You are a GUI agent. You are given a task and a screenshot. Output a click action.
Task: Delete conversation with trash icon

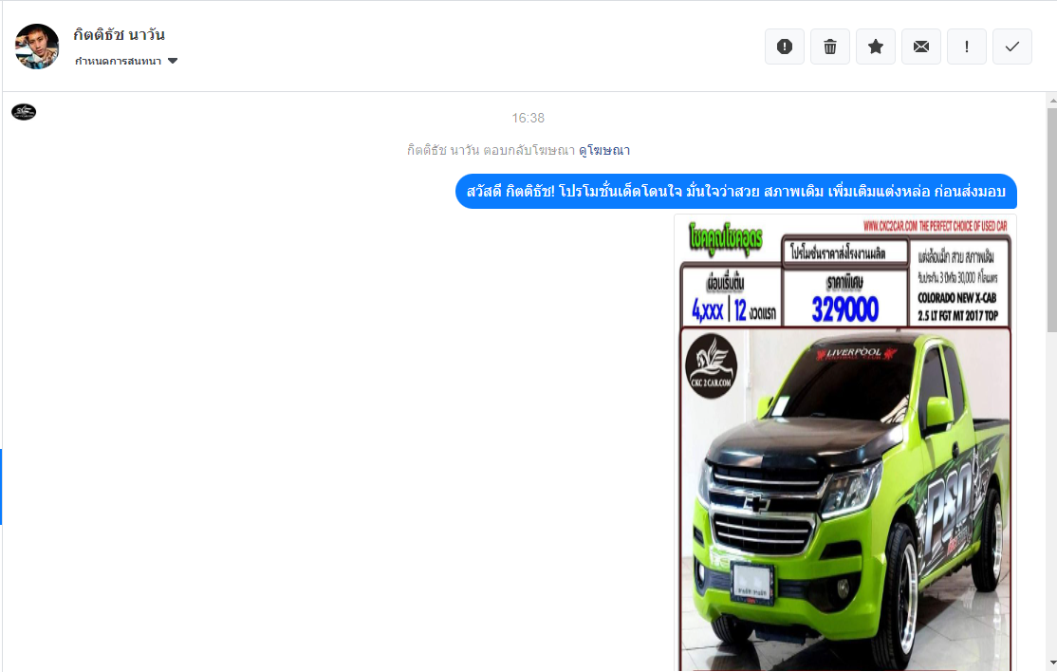point(830,47)
